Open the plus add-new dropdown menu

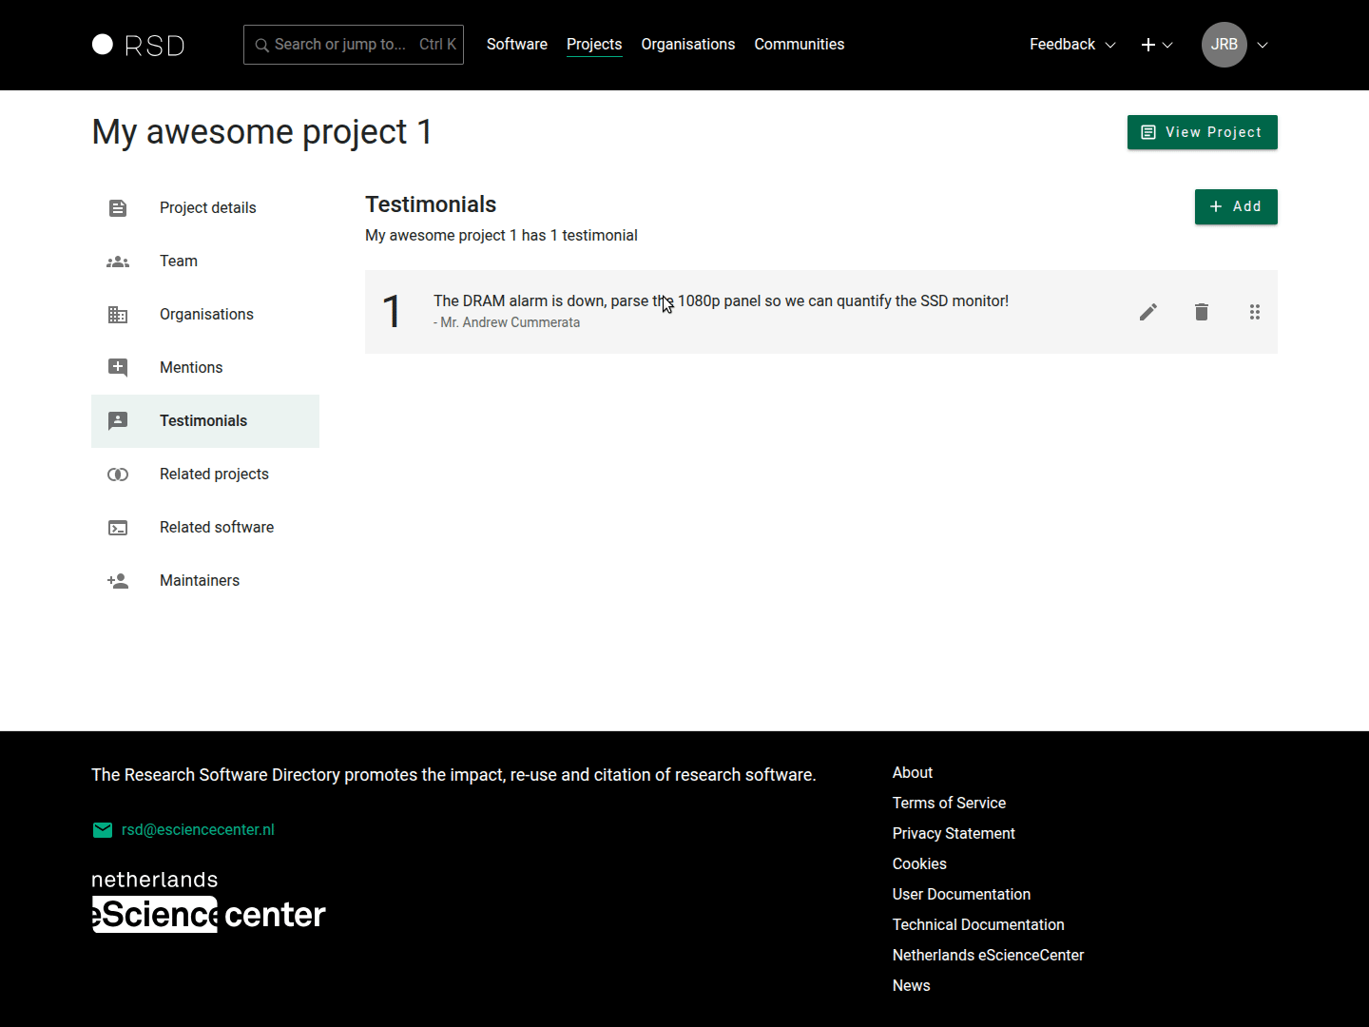[1156, 45]
